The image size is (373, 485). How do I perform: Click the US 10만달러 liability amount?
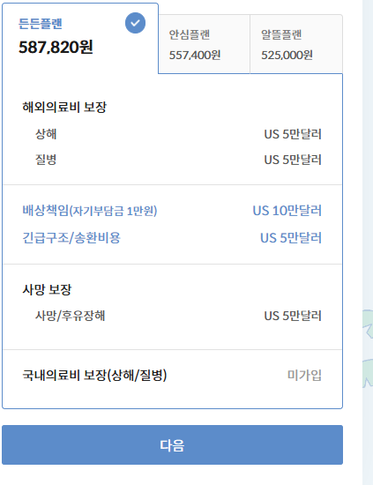(x=287, y=211)
